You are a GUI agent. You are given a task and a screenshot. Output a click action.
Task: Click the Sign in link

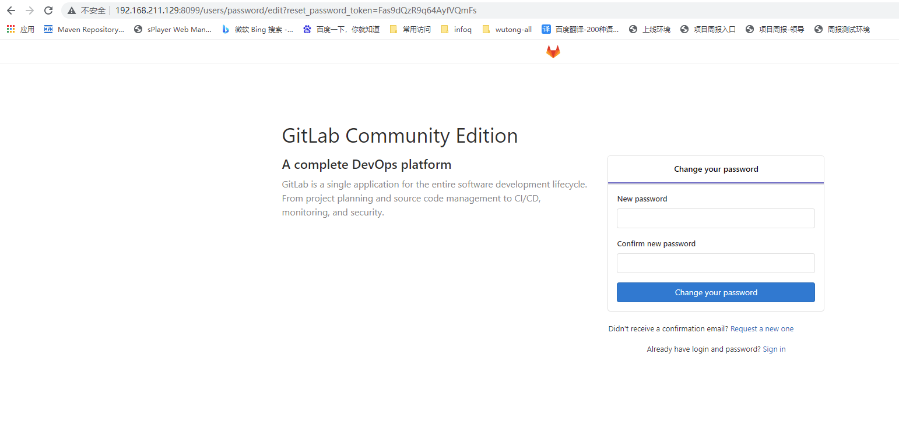coord(774,349)
